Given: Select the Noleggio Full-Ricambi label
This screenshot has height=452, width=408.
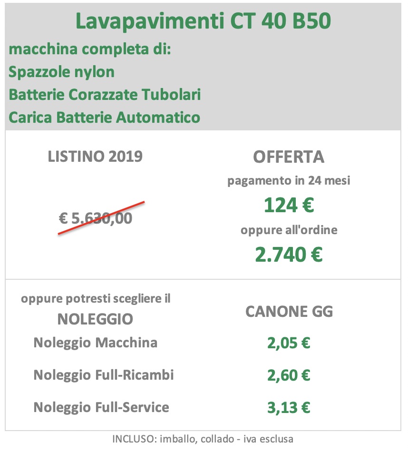Looking at the screenshot, I should pyautogui.click(x=104, y=375).
